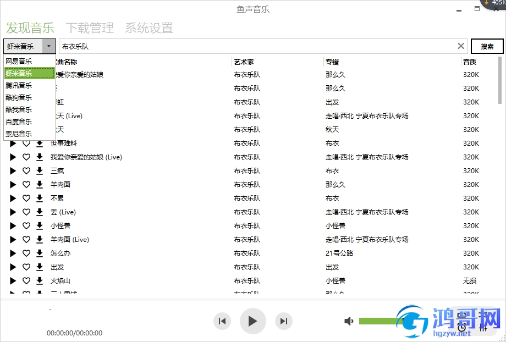Image resolution: width=506 pixels, height=342 pixels.
Task: Download the song 怎么办
Action: [40, 253]
